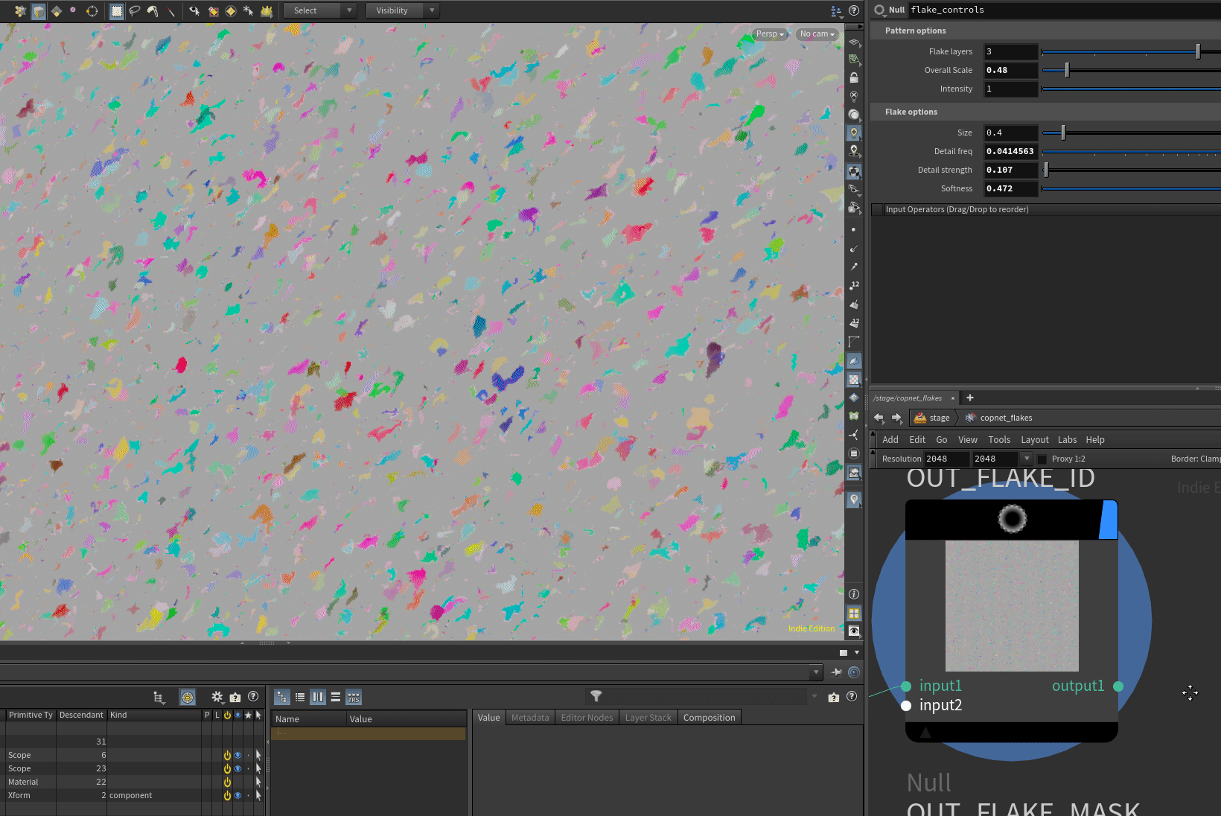Expand the Persp viewport menu
Screen dimensions: 1221x816
point(770,34)
